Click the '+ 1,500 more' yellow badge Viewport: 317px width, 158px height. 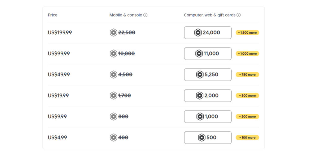click(x=247, y=32)
